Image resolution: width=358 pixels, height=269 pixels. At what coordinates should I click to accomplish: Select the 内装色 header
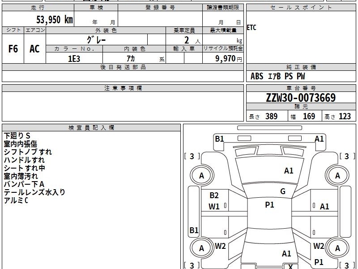[134, 49]
